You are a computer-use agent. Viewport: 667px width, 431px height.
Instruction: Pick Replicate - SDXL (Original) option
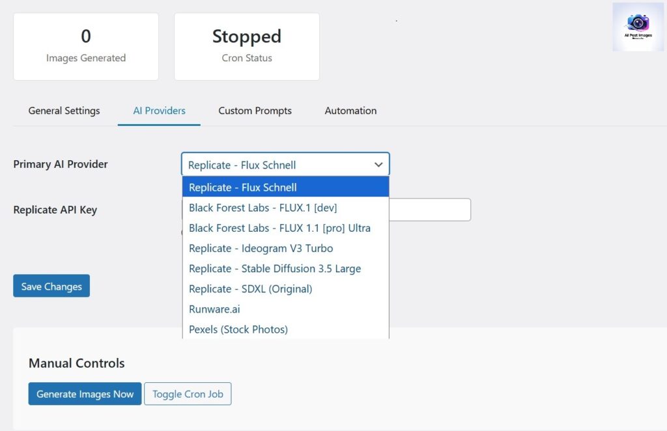click(x=285, y=289)
